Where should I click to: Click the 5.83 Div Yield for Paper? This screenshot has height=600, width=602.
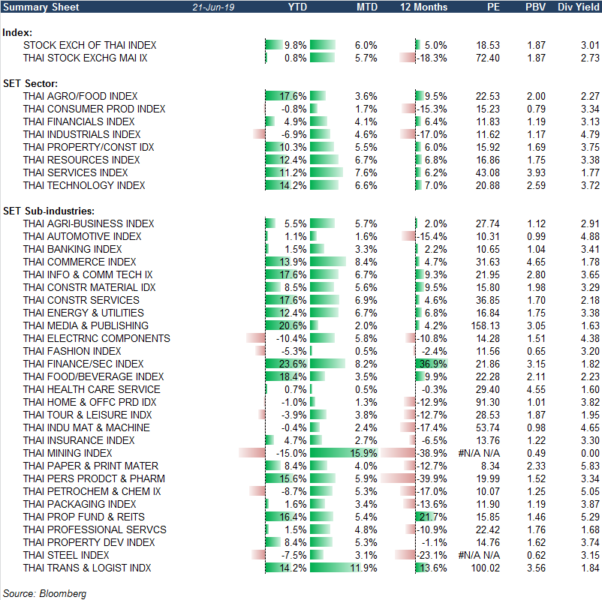(x=590, y=466)
